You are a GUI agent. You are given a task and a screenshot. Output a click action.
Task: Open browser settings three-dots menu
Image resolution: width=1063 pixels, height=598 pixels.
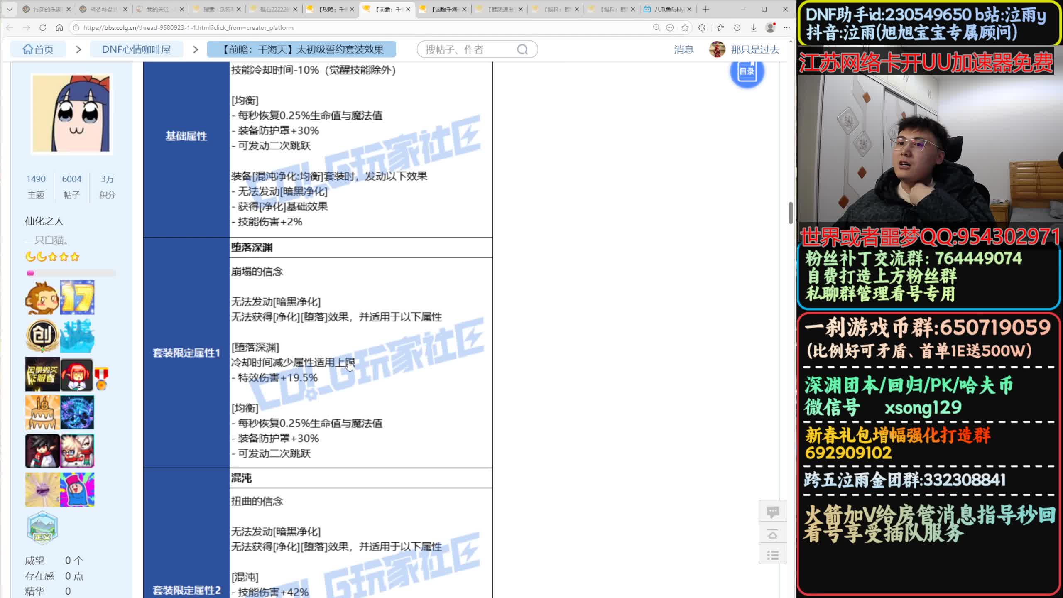click(x=786, y=28)
